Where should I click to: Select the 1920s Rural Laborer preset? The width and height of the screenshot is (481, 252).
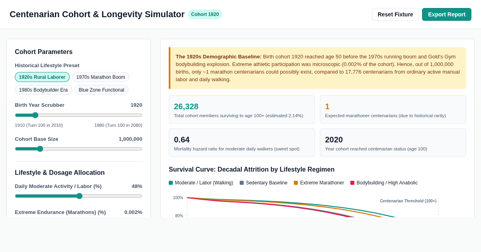(x=42, y=77)
